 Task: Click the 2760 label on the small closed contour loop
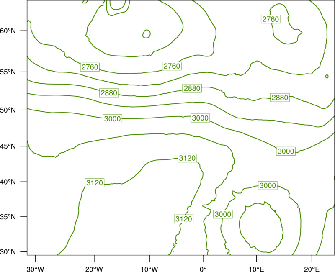[x=271, y=19]
